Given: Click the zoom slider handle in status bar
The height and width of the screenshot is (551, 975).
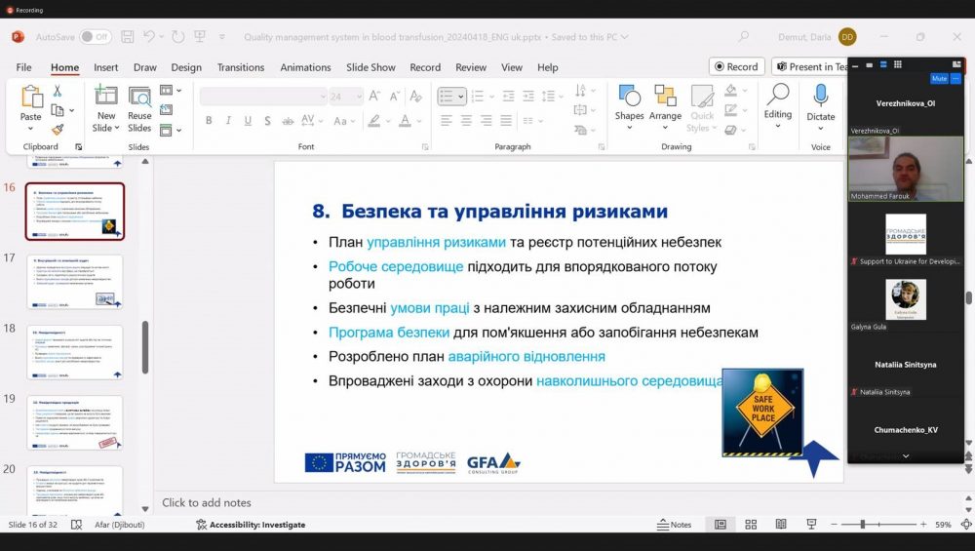Looking at the screenshot, I should (x=863, y=525).
